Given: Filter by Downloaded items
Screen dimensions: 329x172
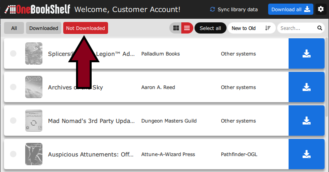Looking at the screenshot, I should point(44,28).
